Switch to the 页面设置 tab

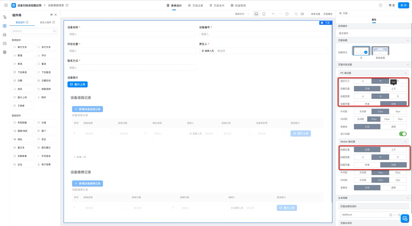click(x=195, y=6)
